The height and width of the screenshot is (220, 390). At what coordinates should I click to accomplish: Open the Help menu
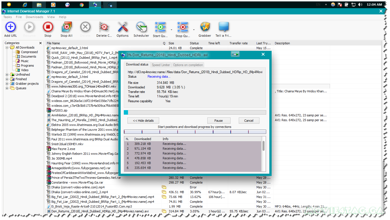63,17
